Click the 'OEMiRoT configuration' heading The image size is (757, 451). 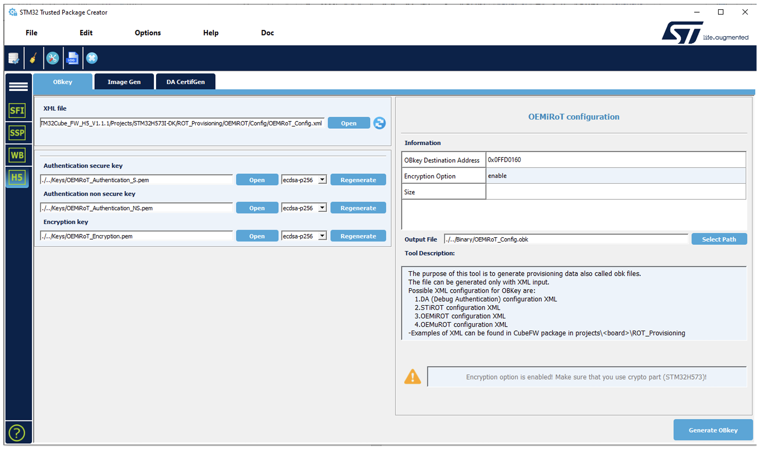(x=574, y=117)
